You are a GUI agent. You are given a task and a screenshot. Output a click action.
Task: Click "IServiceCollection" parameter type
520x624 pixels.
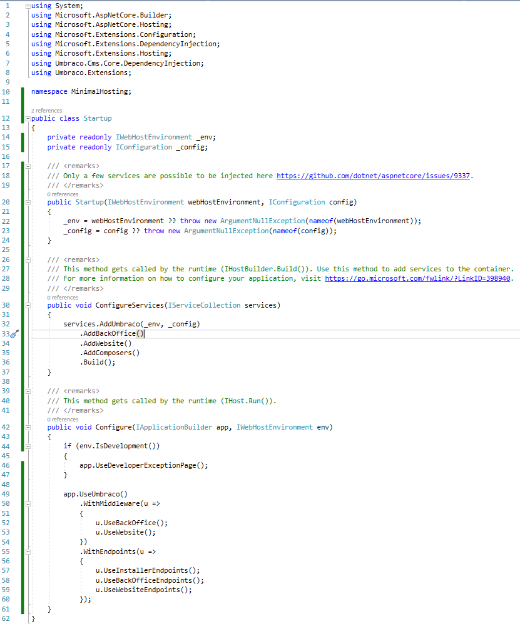tap(204, 305)
